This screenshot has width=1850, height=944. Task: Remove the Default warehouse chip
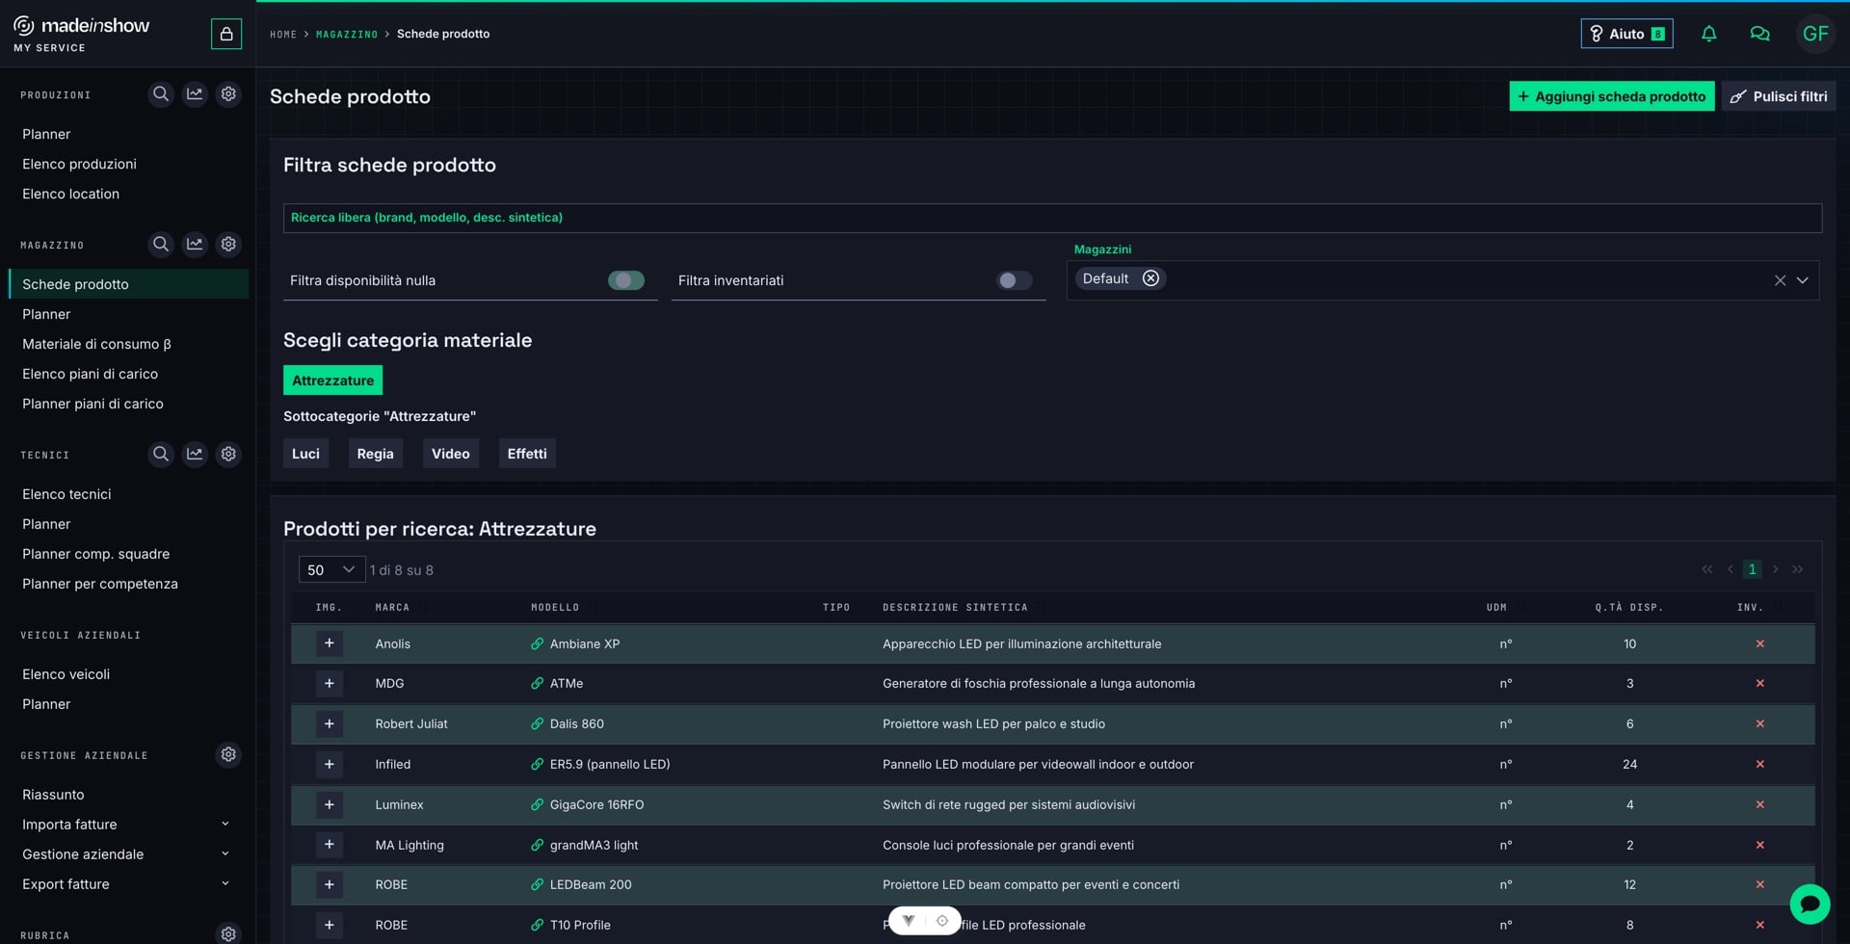click(1150, 278)
